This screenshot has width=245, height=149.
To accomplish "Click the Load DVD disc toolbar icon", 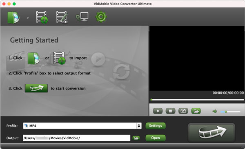I will [x=13, y=18].
